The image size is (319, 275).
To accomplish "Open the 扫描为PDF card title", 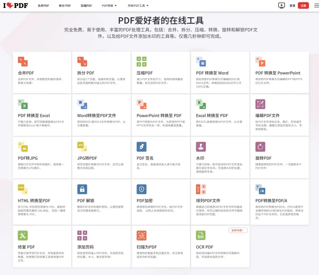I will point(147,247).
